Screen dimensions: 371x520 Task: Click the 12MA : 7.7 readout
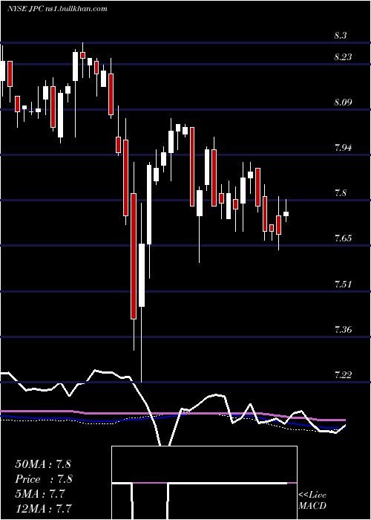click(44, 509)
